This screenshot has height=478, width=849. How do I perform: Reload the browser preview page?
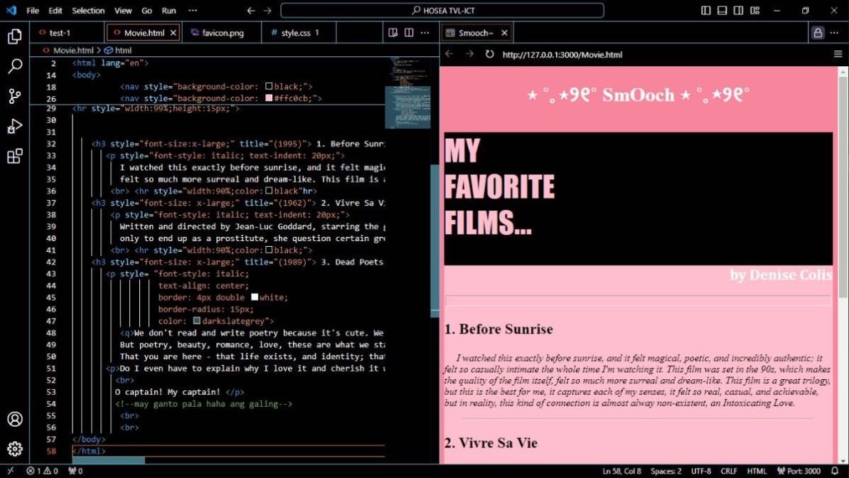489,54
